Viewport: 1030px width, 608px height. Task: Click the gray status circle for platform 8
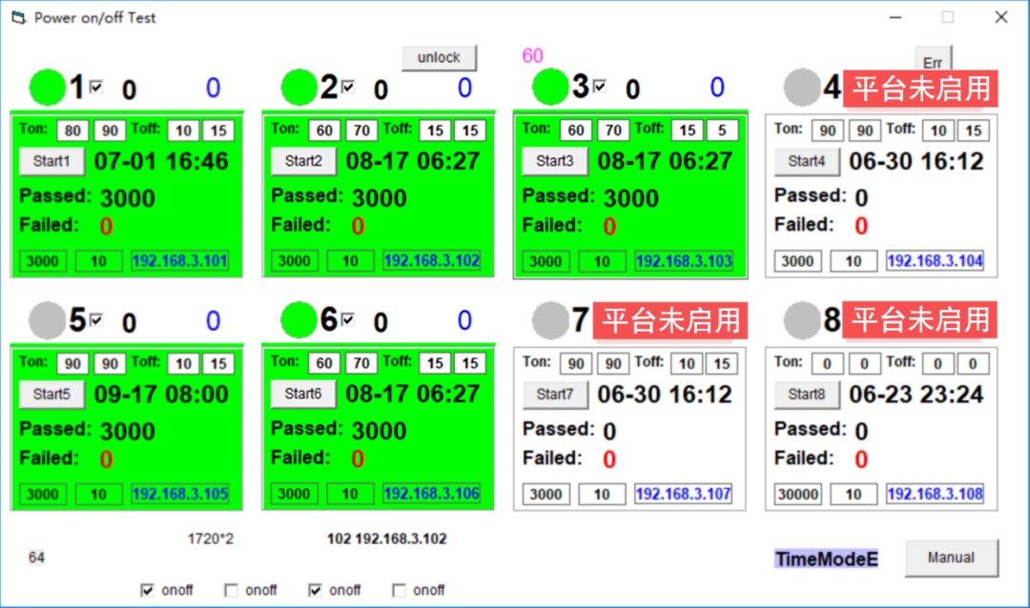tap(802, 320)
